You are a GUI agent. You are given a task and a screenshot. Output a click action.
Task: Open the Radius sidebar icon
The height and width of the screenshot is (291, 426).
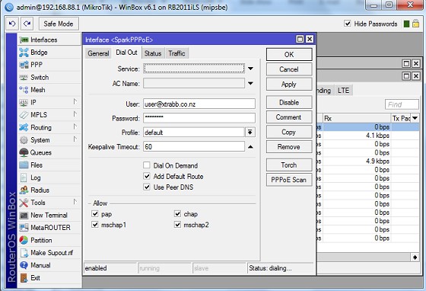(24, 190)
